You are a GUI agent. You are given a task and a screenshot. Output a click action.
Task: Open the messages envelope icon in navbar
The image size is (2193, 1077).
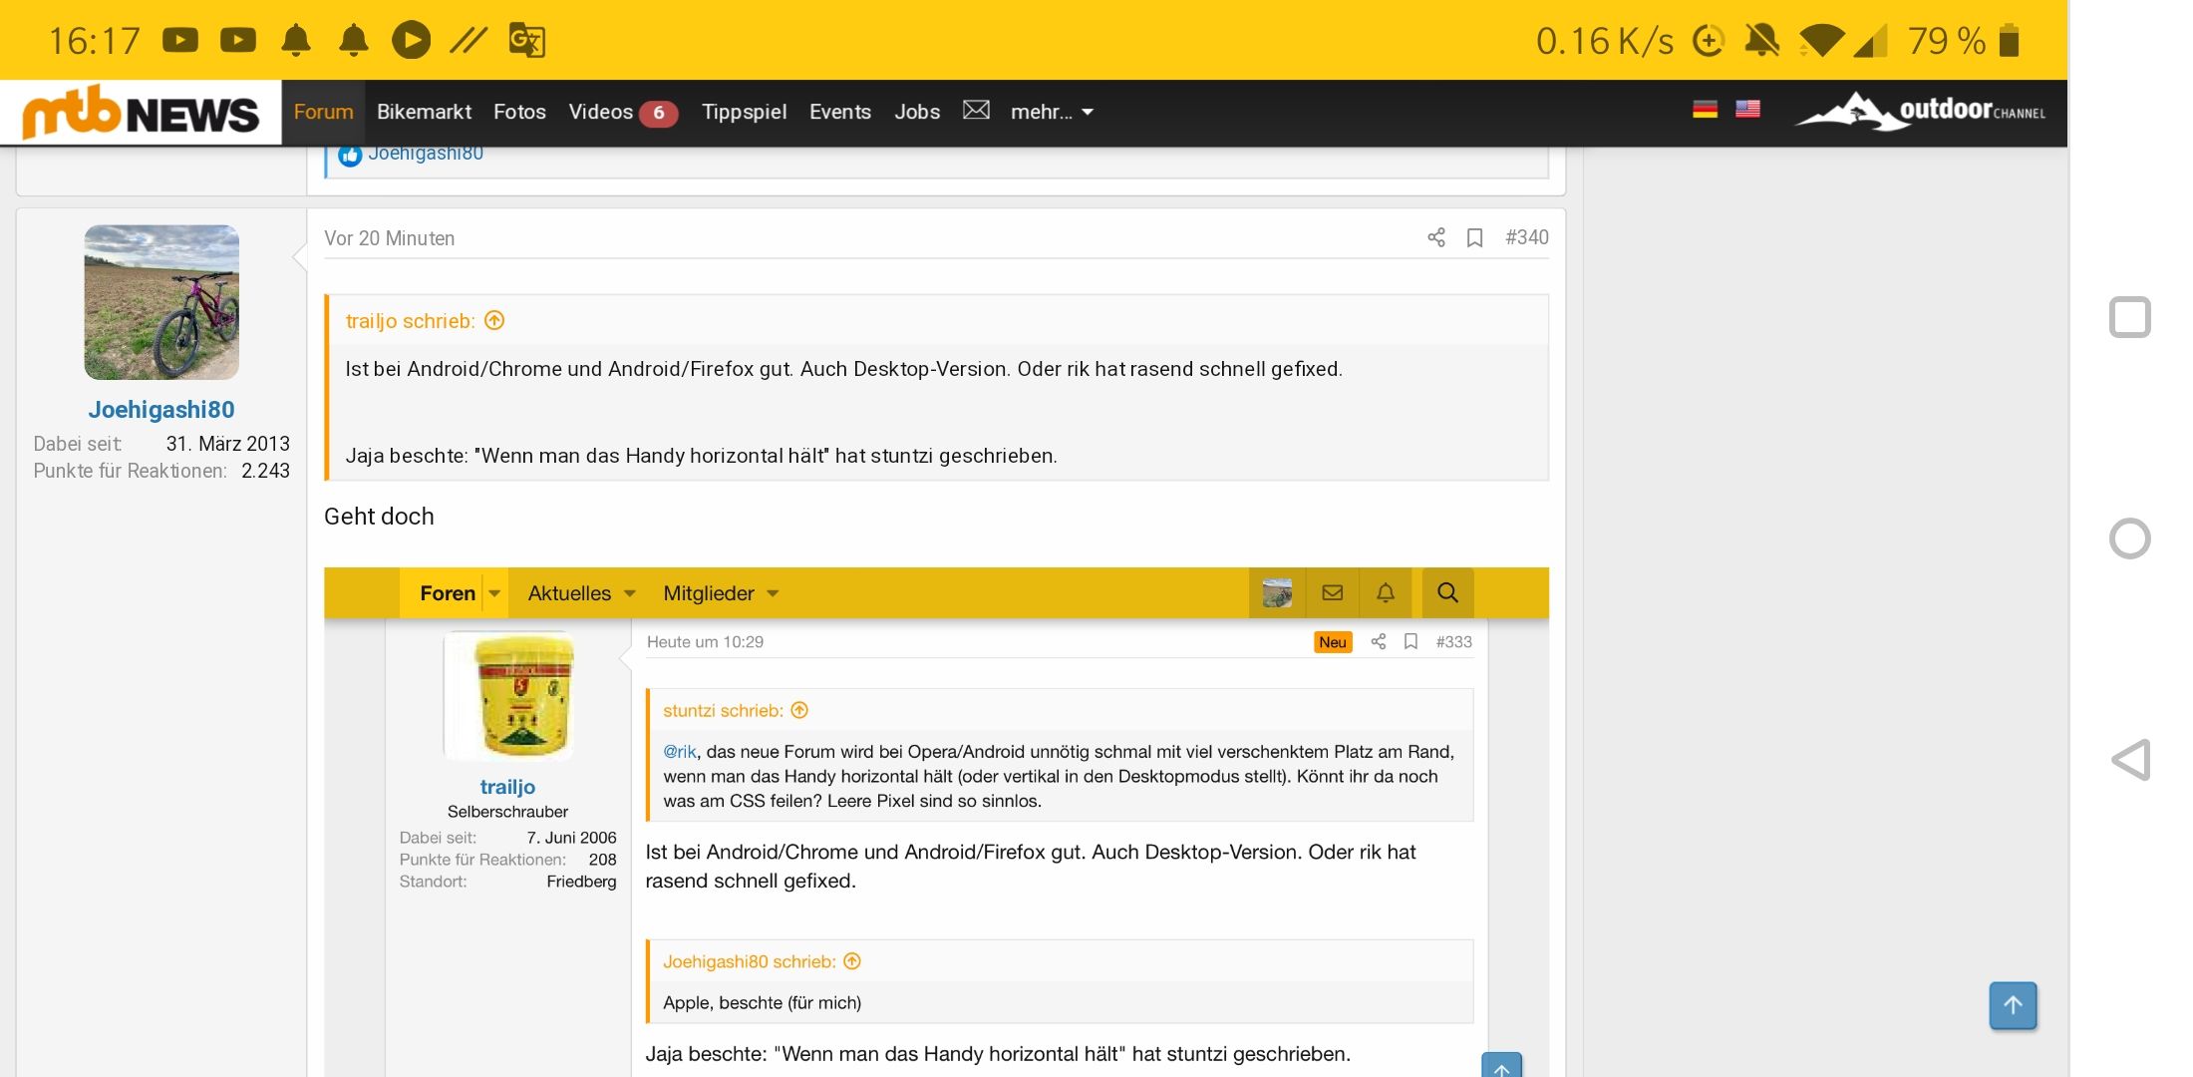[976, 111]
